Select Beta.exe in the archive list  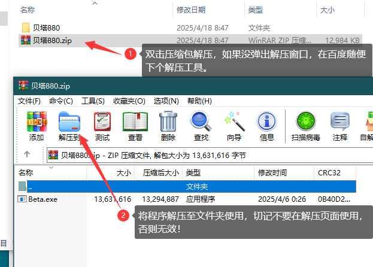[x=42, y=199]
